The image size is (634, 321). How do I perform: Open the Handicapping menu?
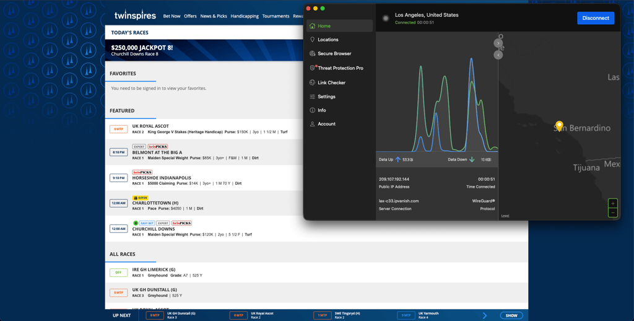point(245,16)
